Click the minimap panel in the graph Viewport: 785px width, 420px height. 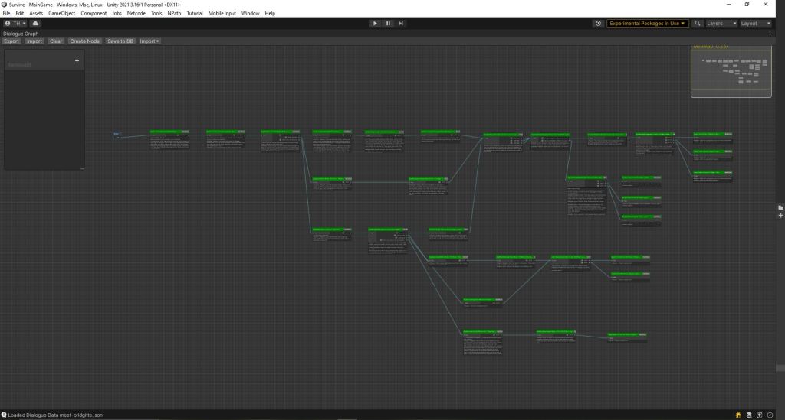731,71
